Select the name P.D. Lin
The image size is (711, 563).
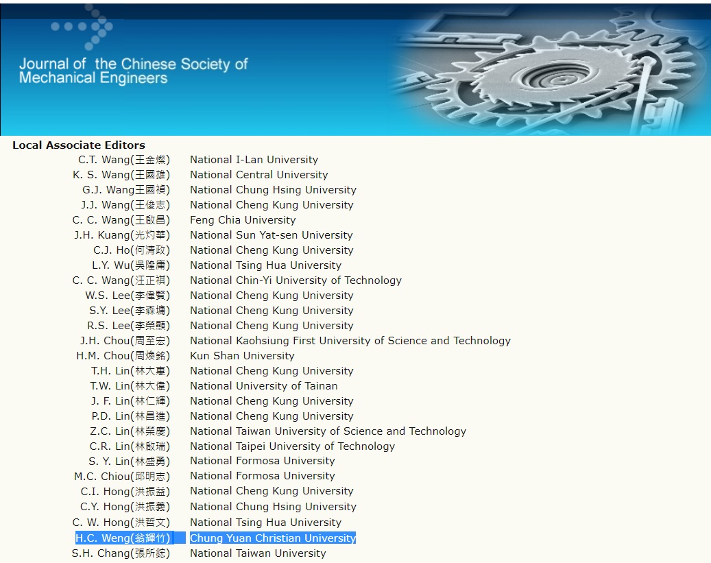point(130,416)
